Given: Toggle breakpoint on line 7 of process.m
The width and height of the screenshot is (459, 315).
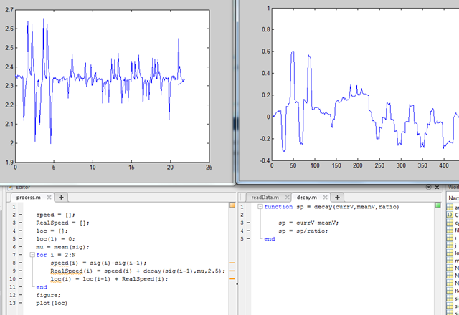Looking at the screenshot, I should (x=20, y=255).
